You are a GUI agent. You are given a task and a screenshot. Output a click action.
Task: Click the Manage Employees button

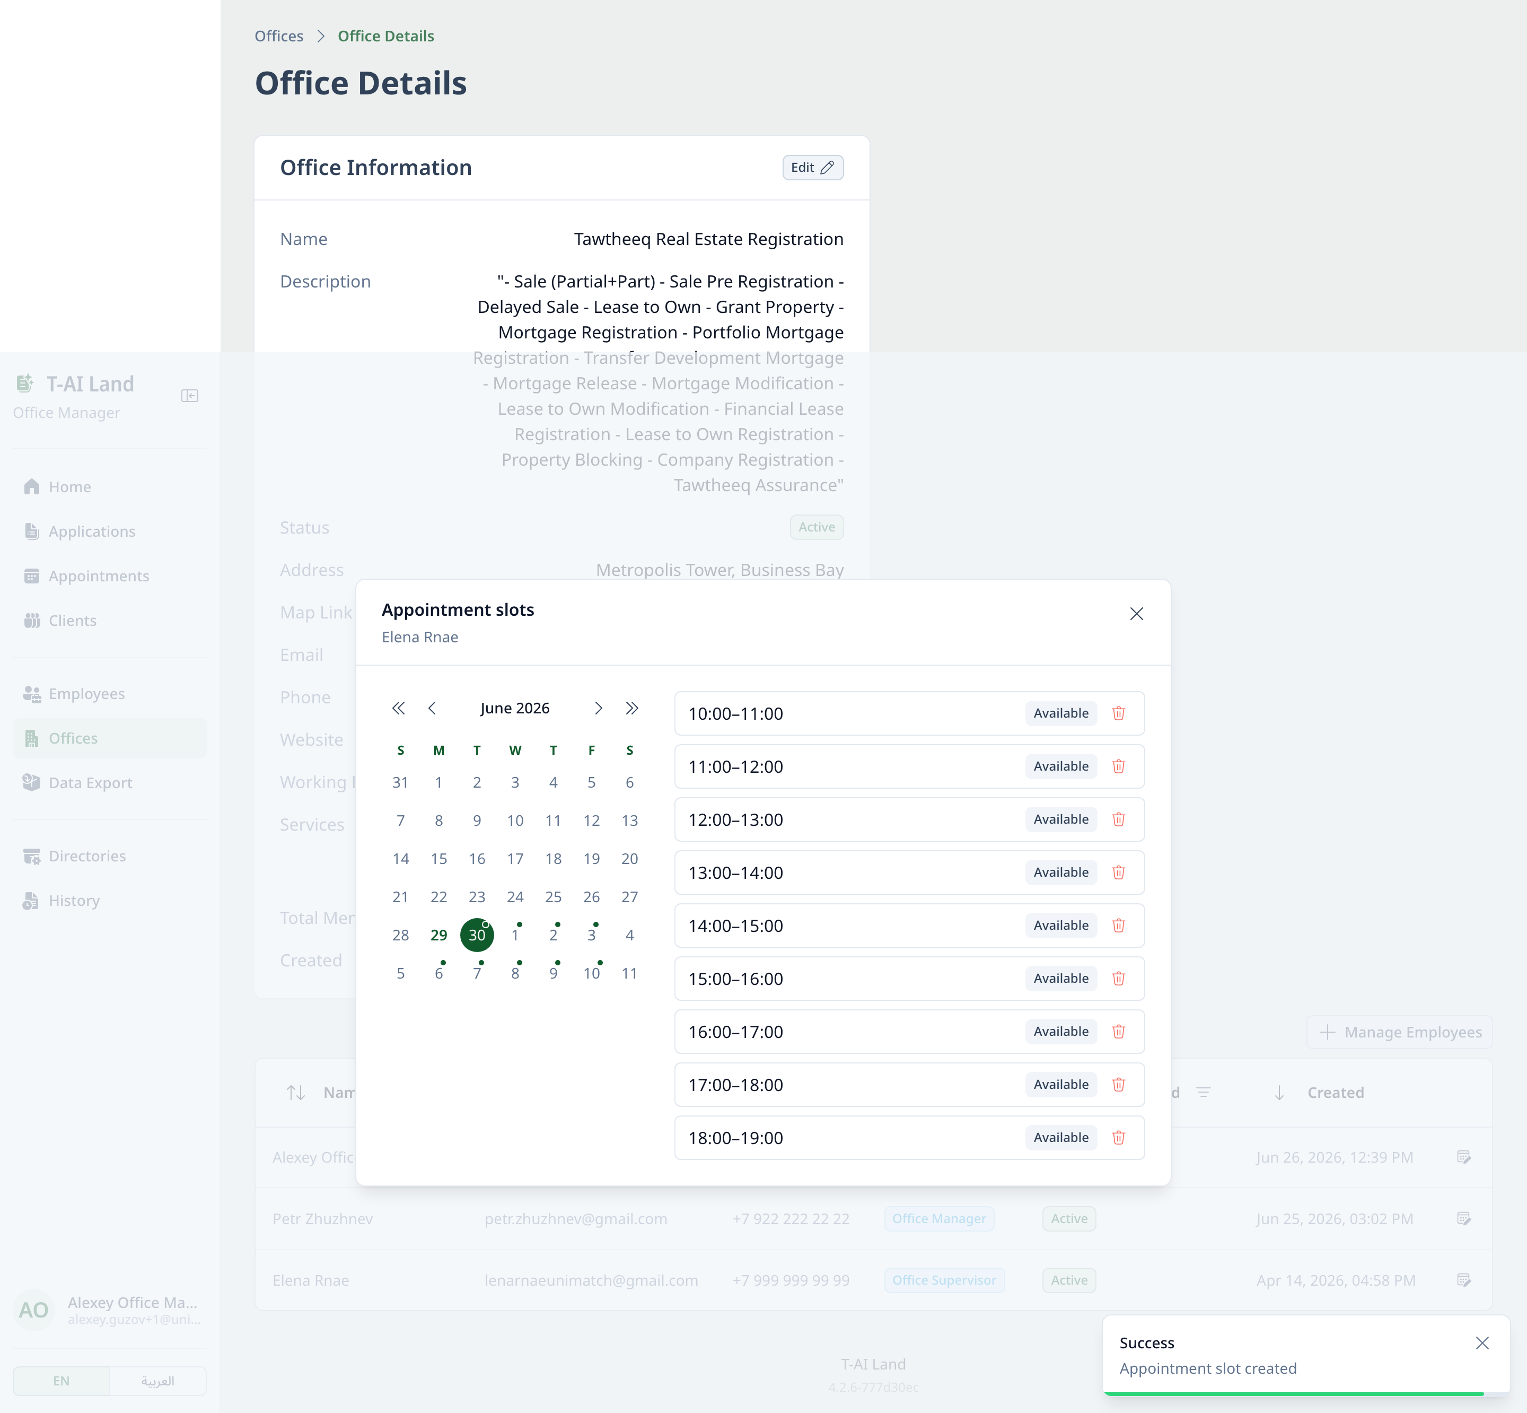(1400, 1032)
